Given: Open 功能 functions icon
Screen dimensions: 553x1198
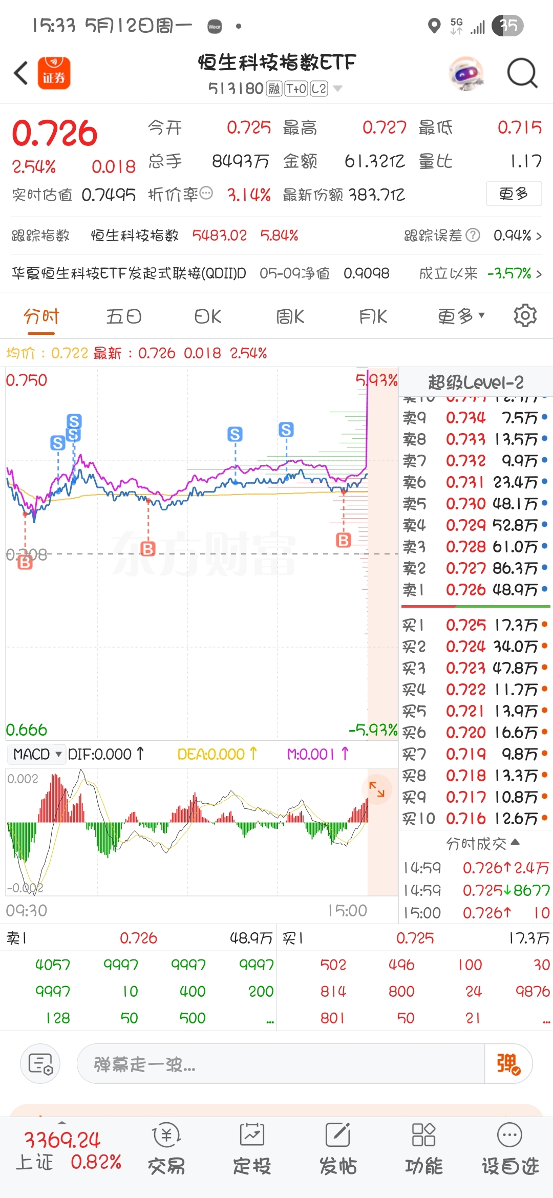Looking at the screenshot, I should coord(424,1149).
